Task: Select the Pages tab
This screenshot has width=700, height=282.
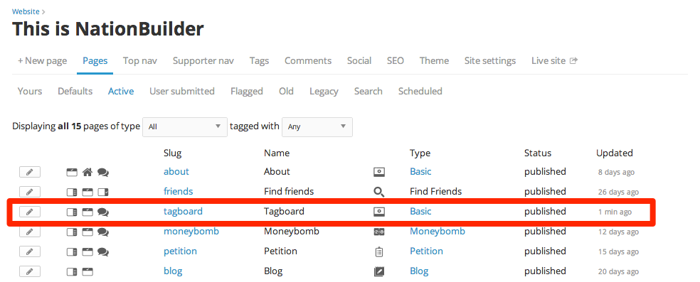Action: click(x=95, y=60)
